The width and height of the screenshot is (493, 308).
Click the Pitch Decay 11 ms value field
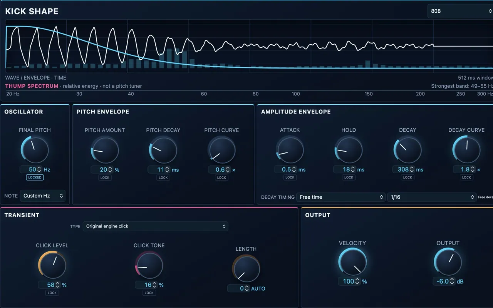pyautogui.click(x=159, y=170)
